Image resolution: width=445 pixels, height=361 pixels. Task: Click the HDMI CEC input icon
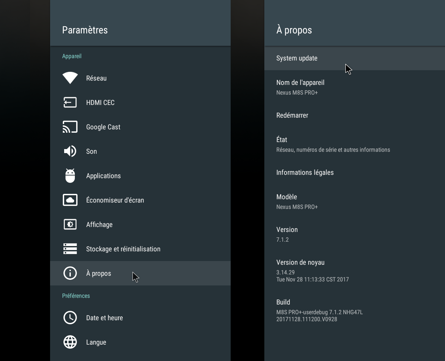click(x=70, y=102)
